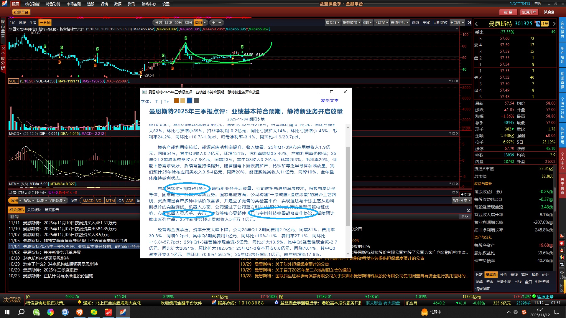
Task: Zoom in chart with plus icon
Action: tap(213, 23)
